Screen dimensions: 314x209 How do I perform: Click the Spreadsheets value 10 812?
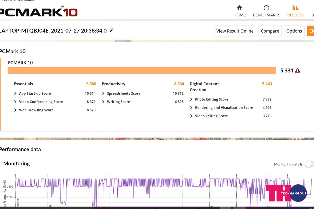pos(178,93)
